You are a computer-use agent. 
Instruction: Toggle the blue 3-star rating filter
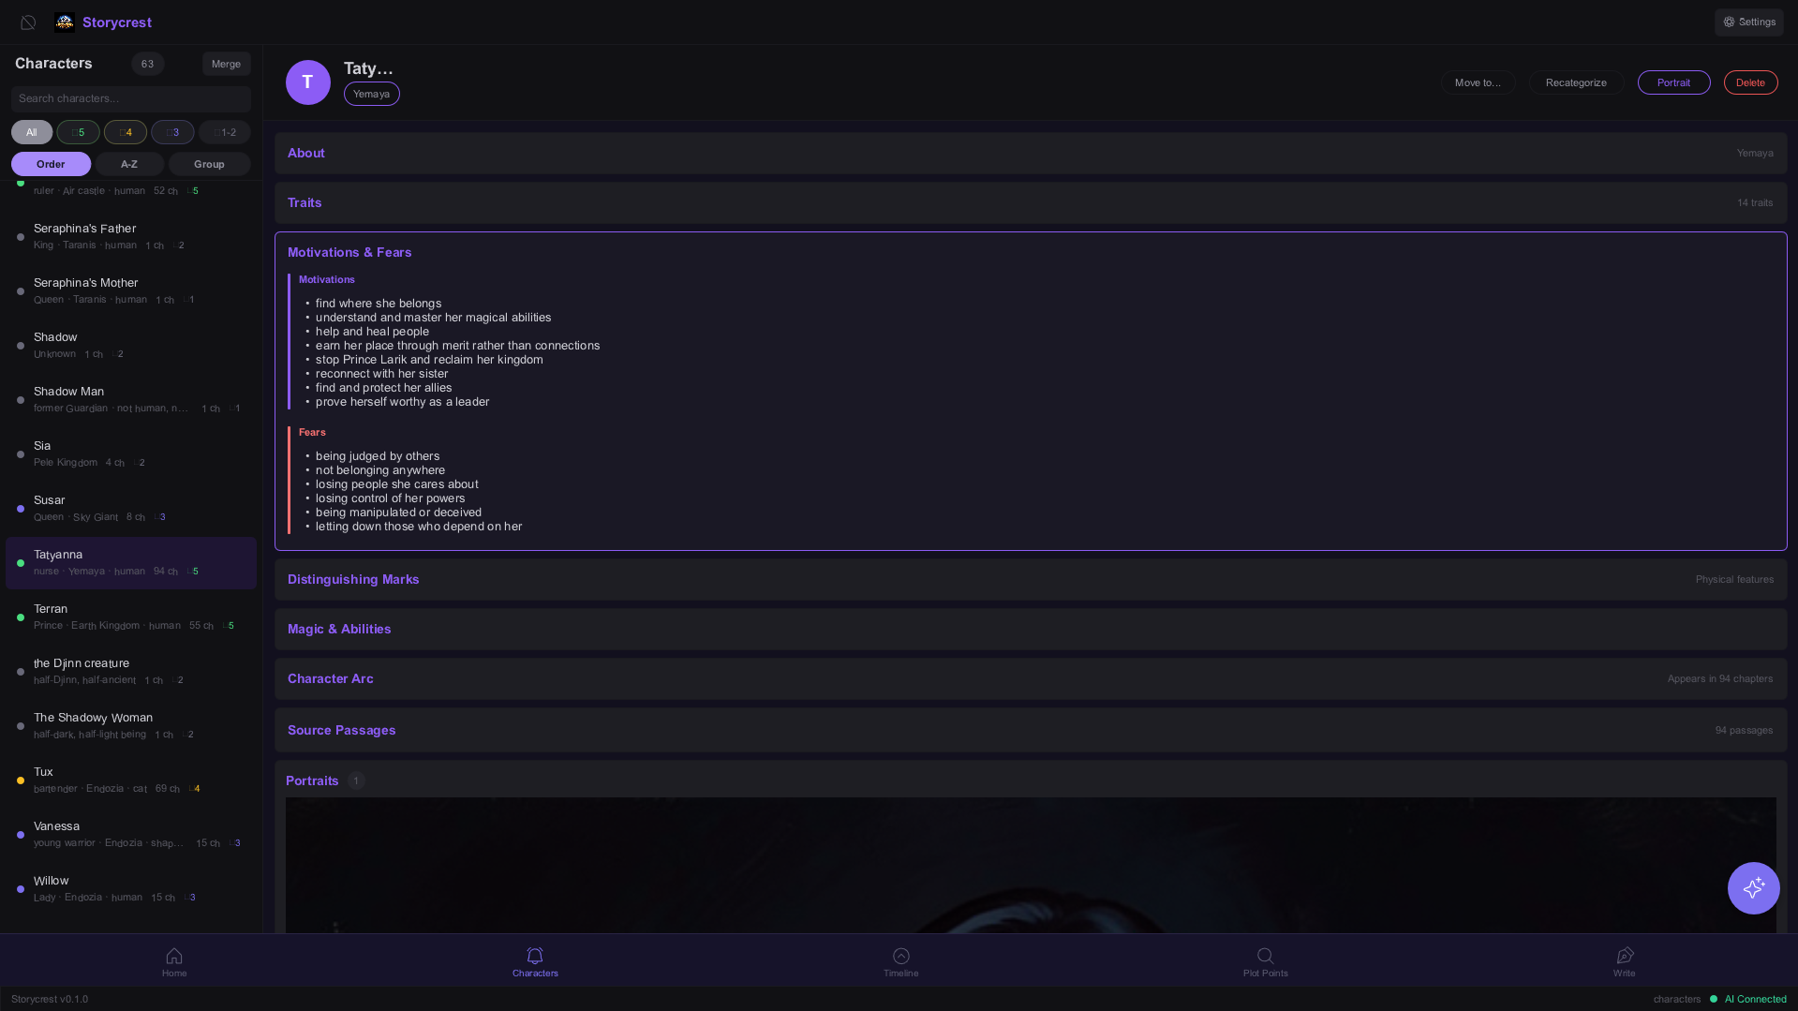[173, 132]
